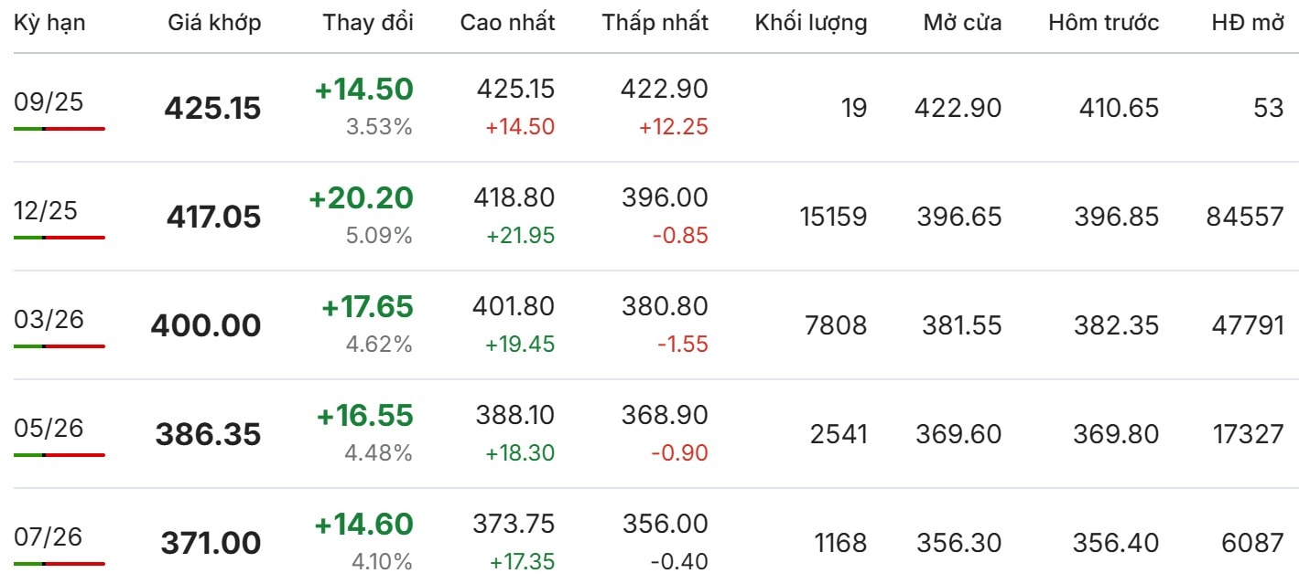This screenshot has height=584, width=1299.
Task: Sort by Khối lượng column header
Action: coord(810,23)
